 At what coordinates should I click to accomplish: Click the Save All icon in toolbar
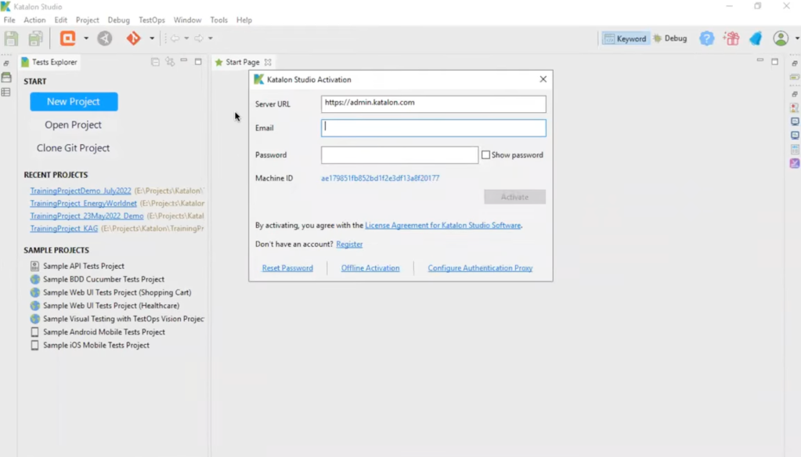coord(35,38)
